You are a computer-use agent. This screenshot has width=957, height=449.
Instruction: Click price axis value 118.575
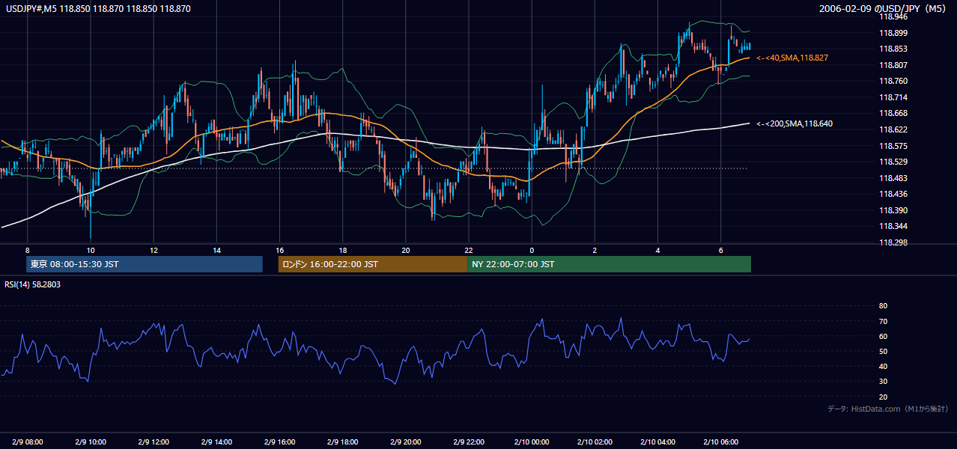[893, 146]
